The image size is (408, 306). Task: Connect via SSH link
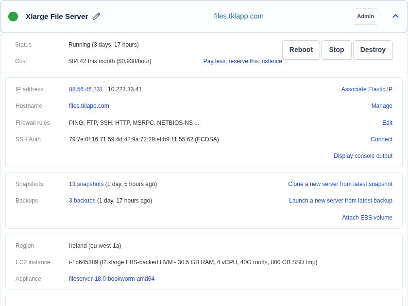click(x=381, y=139)
